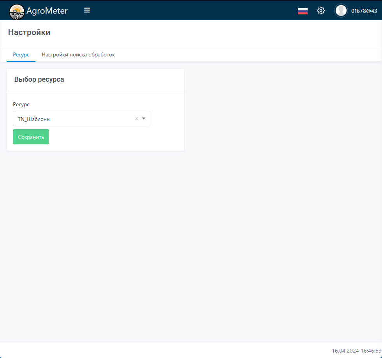The image size is (382, 358).
Task: Click the user avatar picture
Action: tap(341, 11)
